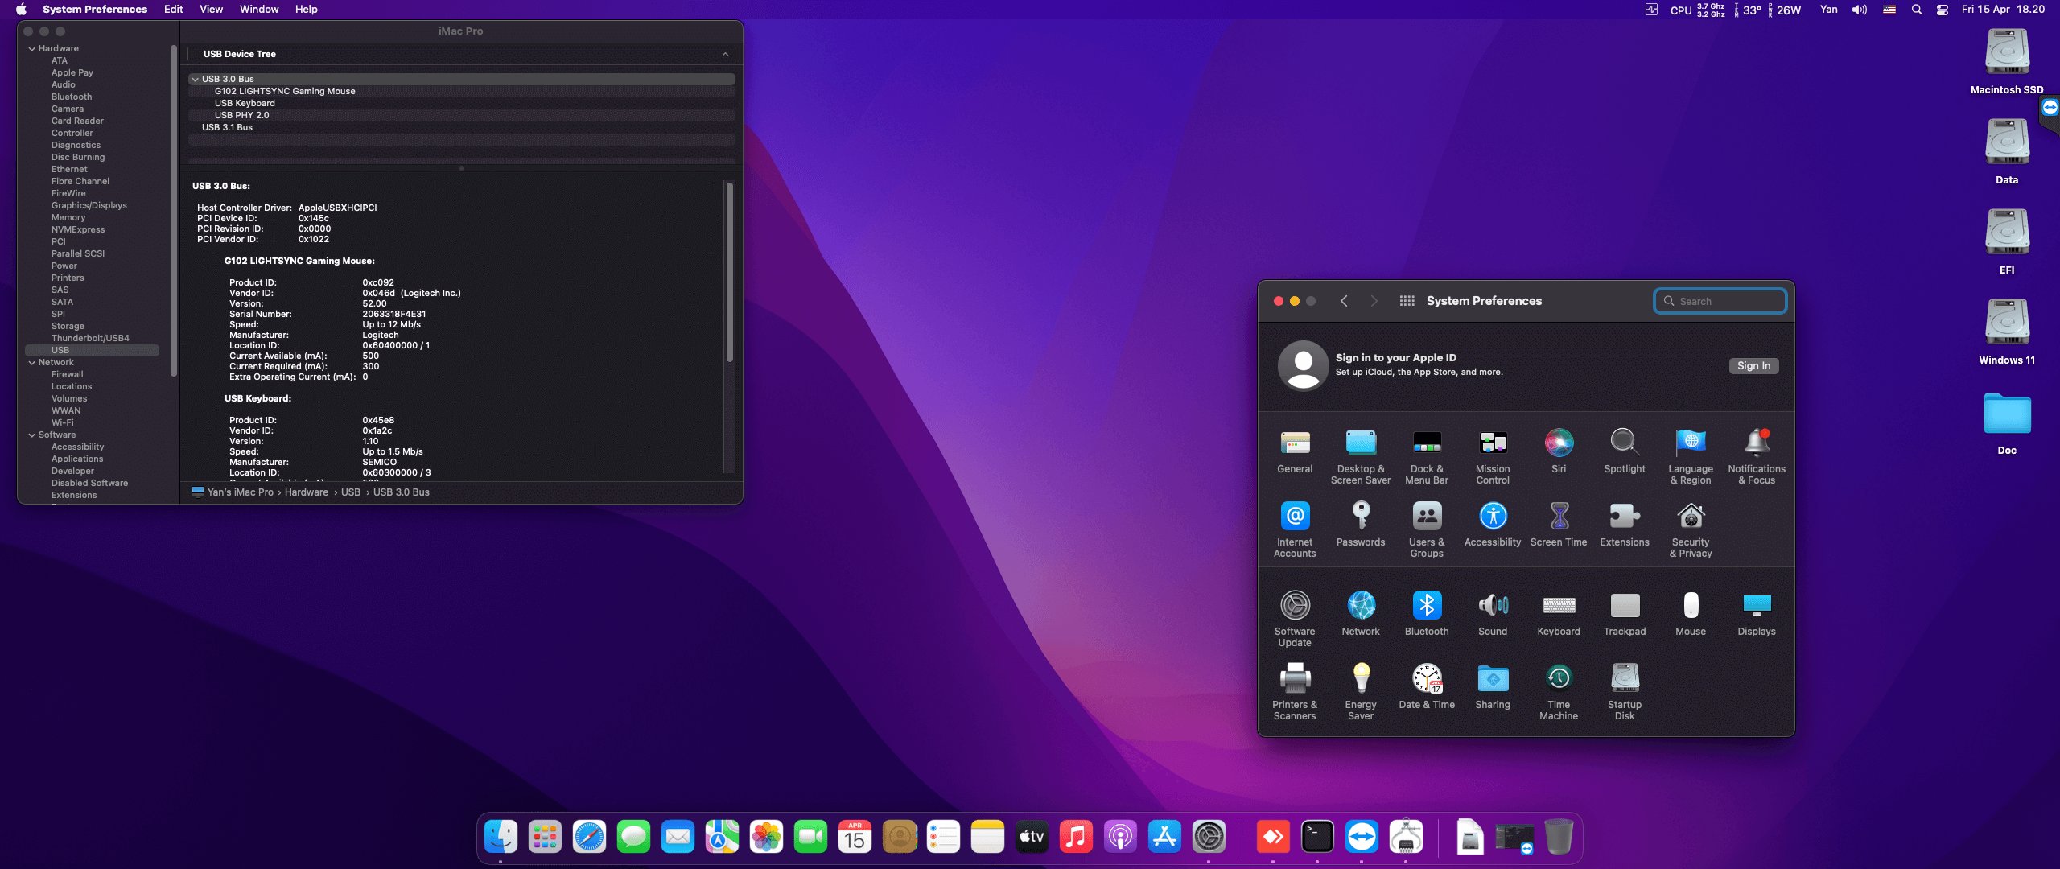Open Internet Accounts preferences

coord(1295,529)
